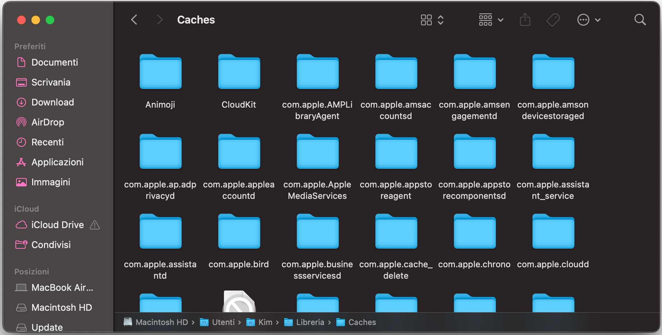This screenshot has height=335, width=662.
Task: Select the CloudKit folder icon
Action: coord(239,72)
